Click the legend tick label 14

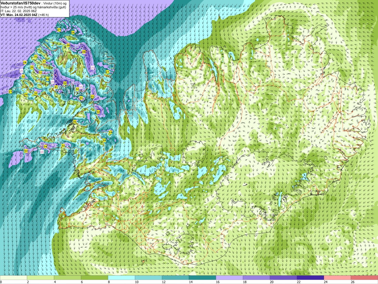tap(191, 282)
